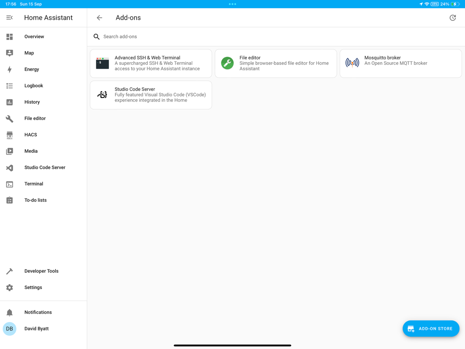Click the DB user avatar
Screen dimensions: 465x349
coord(9,329)
